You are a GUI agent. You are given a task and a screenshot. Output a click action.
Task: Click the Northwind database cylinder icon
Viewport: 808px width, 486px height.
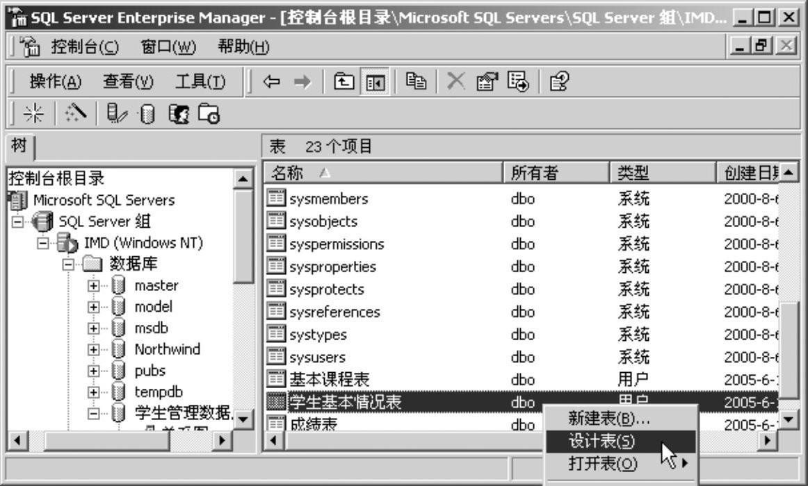click(118, 349)
